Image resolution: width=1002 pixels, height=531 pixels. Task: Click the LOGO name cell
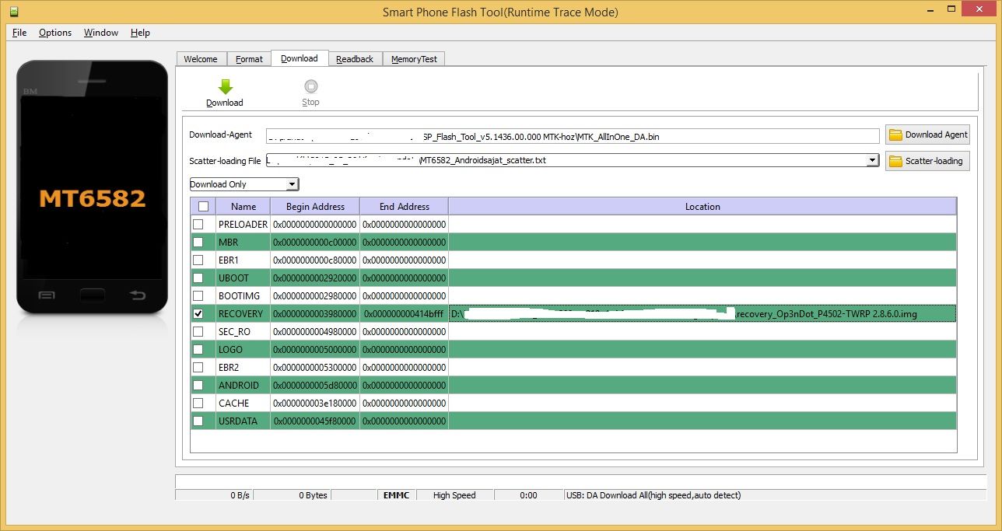coord(243,349)
